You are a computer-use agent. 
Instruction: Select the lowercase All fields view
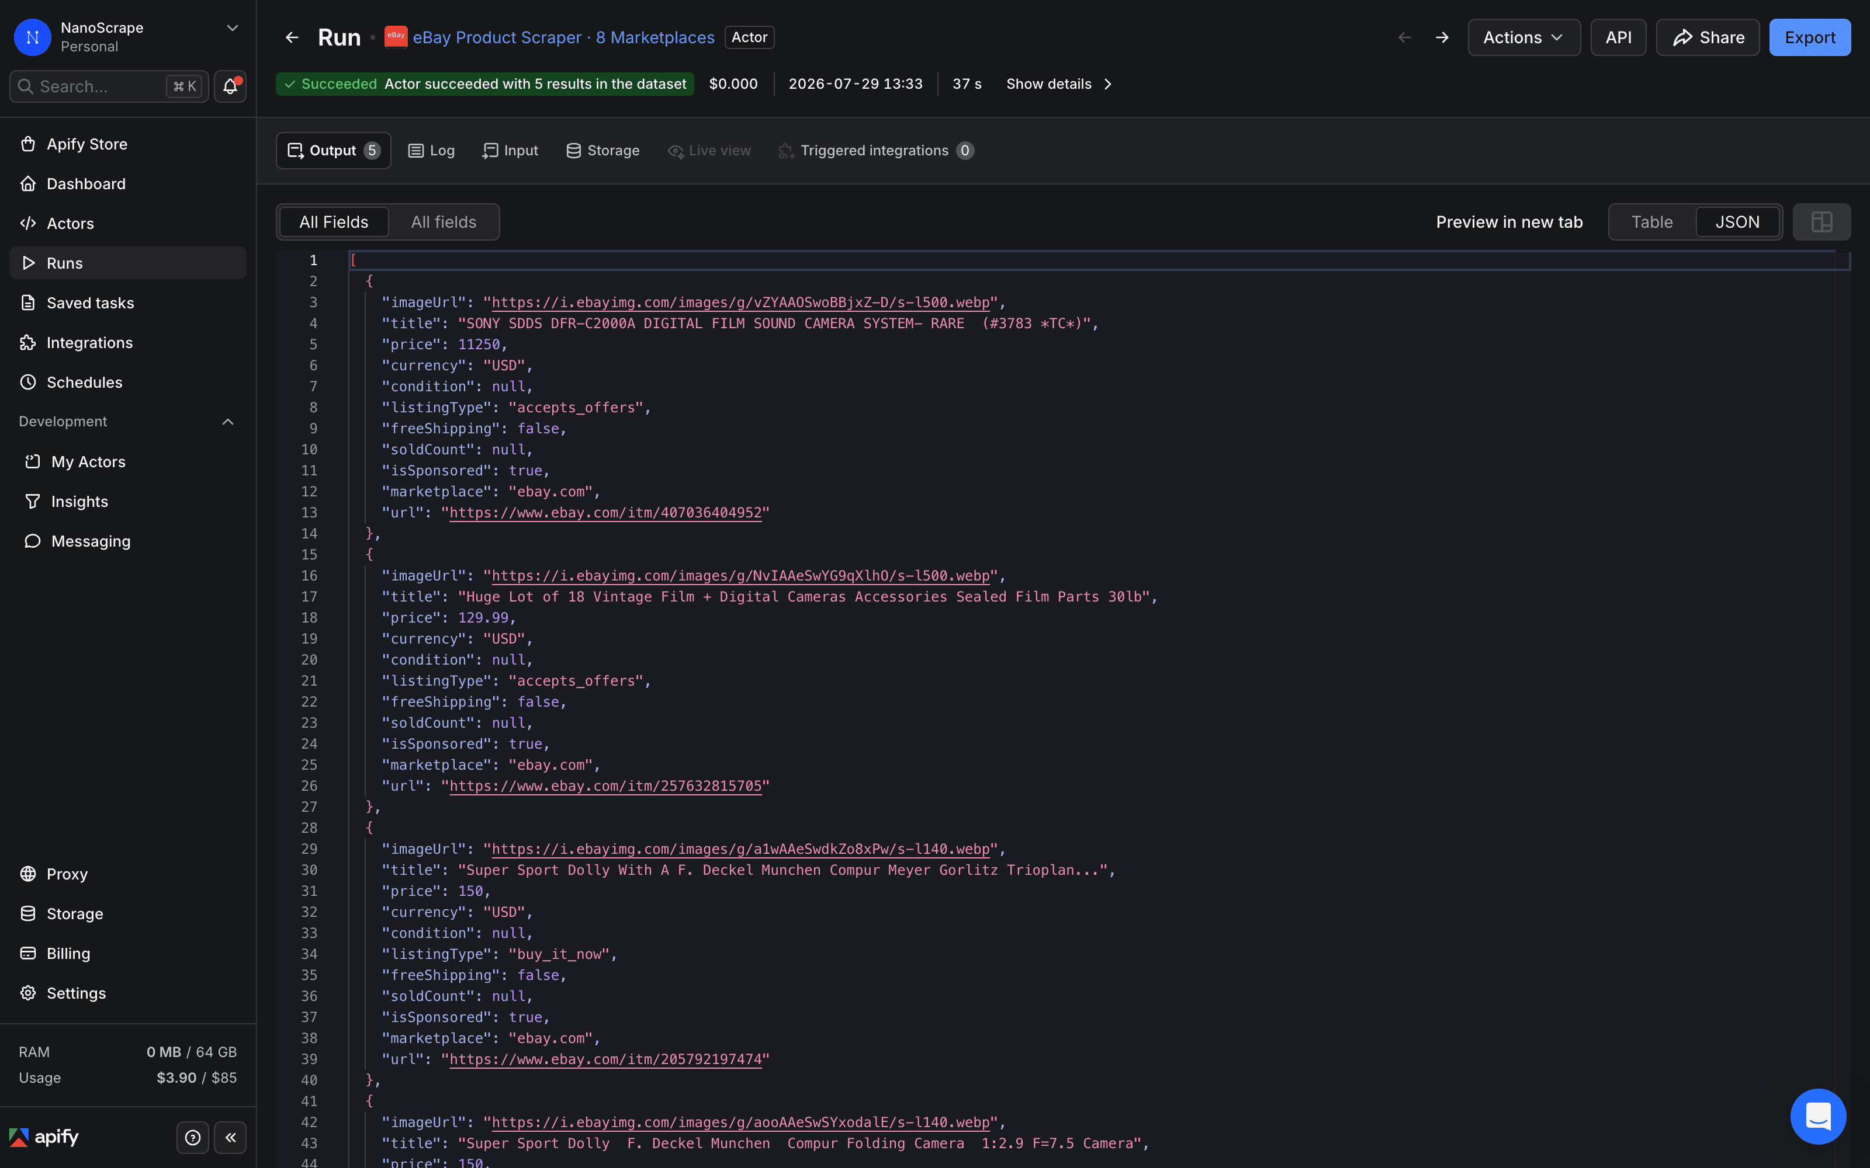[x=444, y=223]
